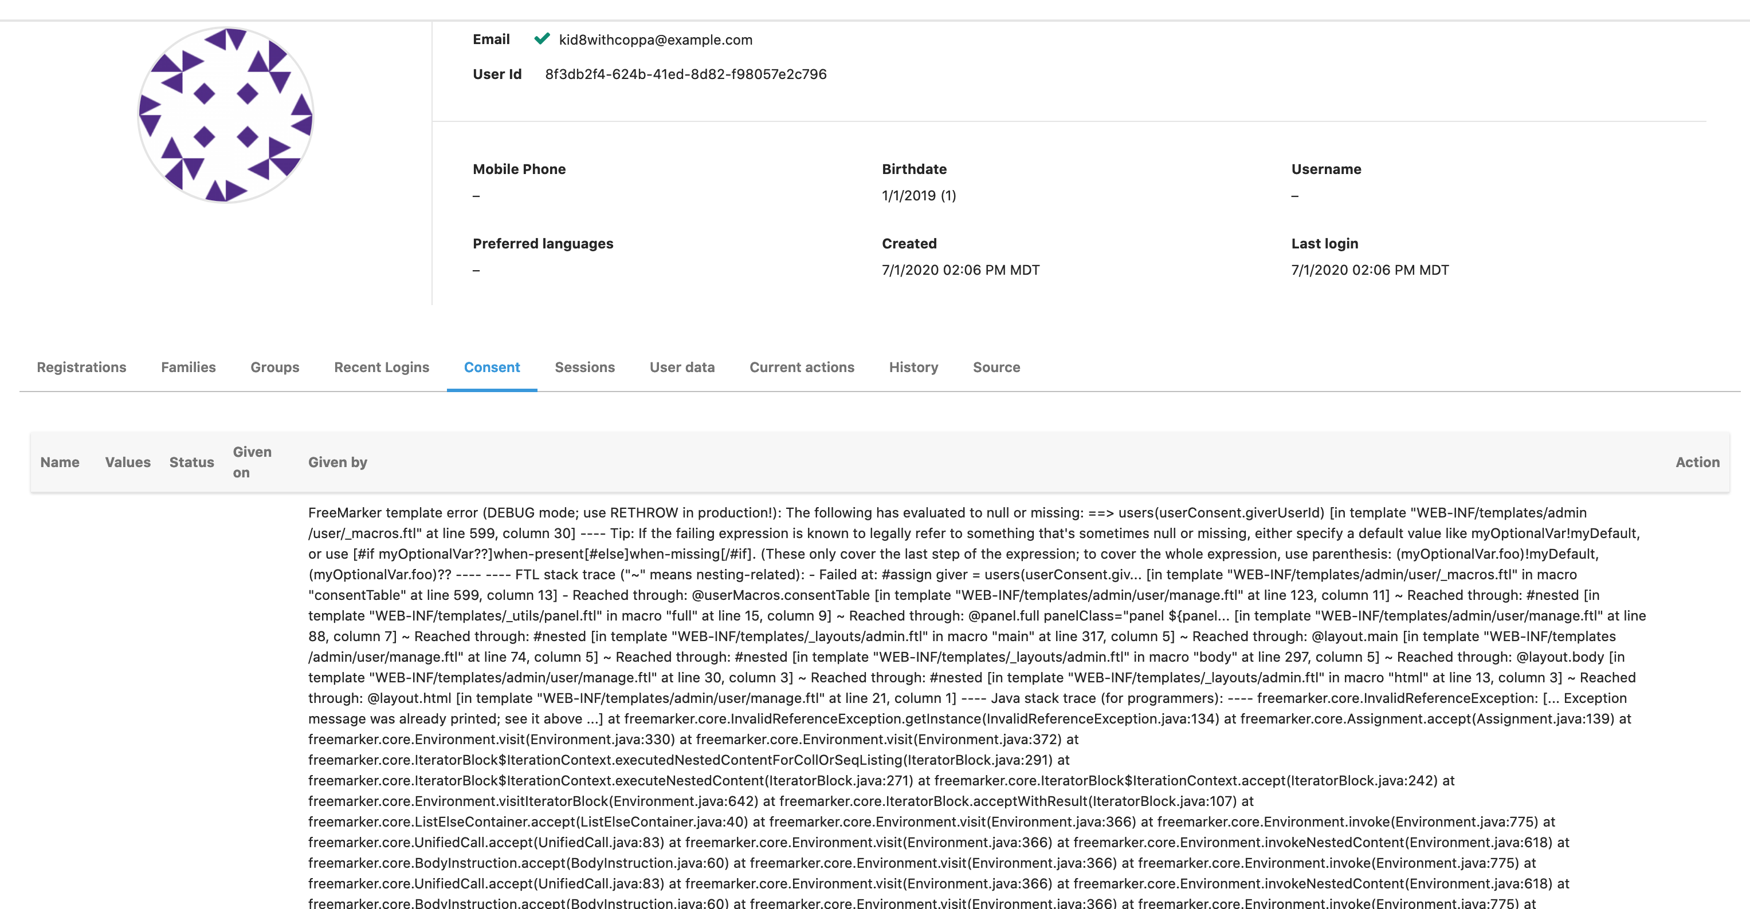Click the Status column header

click(191, 463)
